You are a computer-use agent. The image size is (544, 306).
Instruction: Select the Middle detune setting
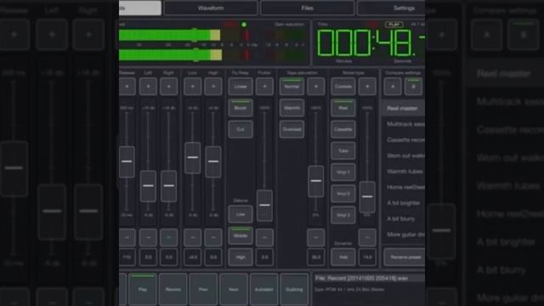pyautogui.click(x=240, y=236)
